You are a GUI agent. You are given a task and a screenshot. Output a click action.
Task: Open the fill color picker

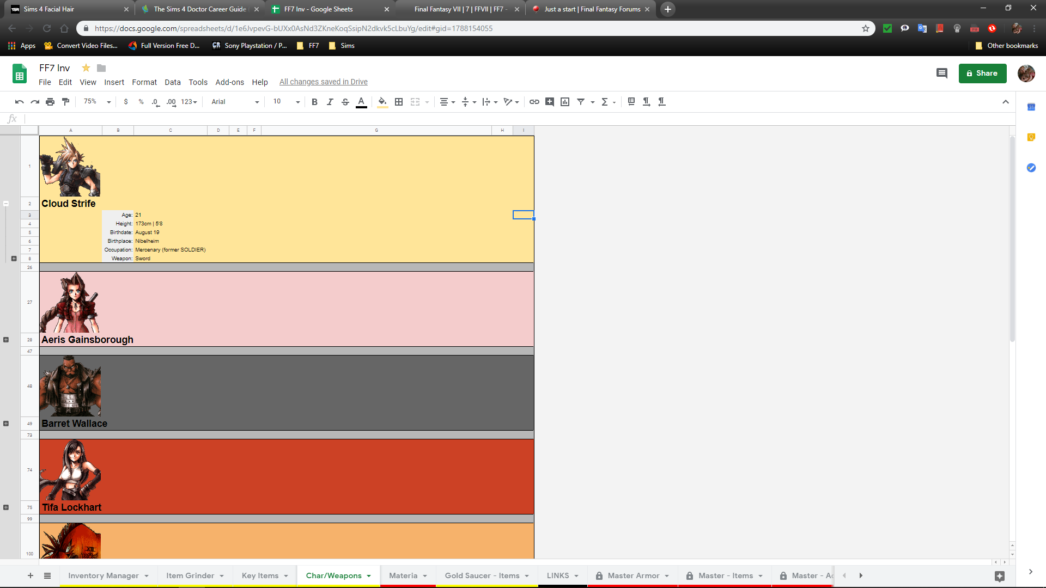[382, 102]
